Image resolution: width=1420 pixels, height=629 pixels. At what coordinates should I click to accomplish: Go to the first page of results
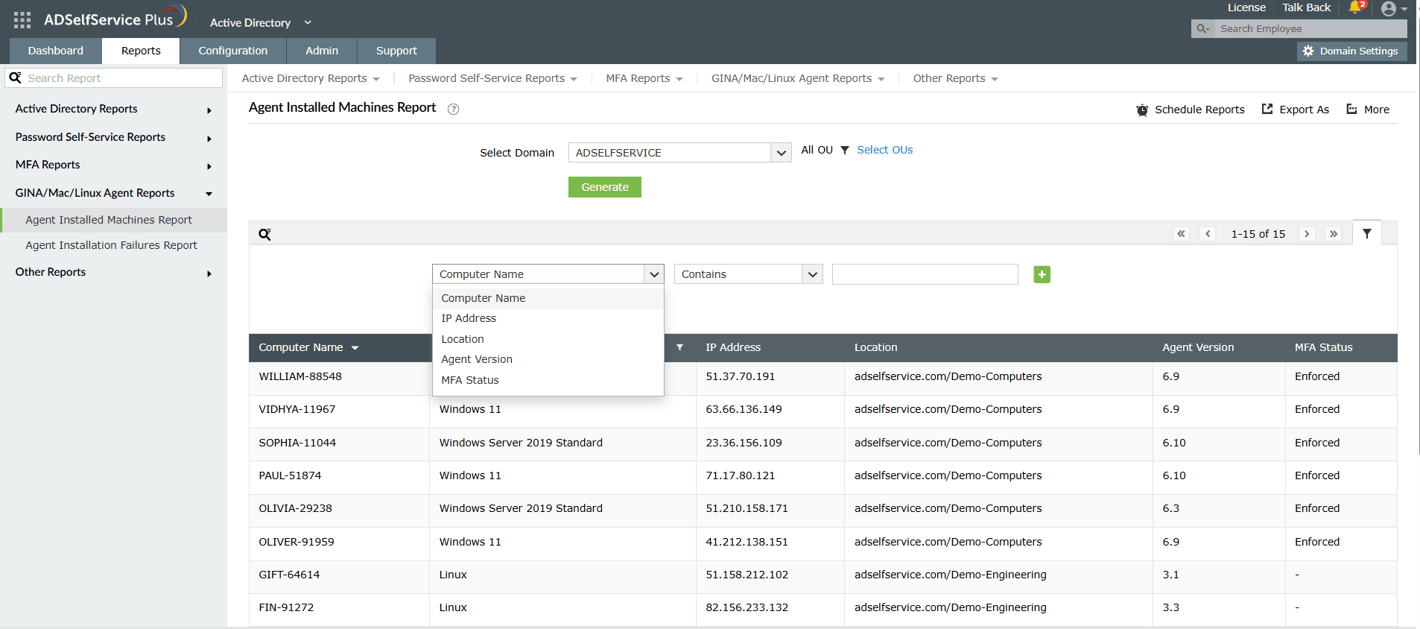tap(1181, 234)
